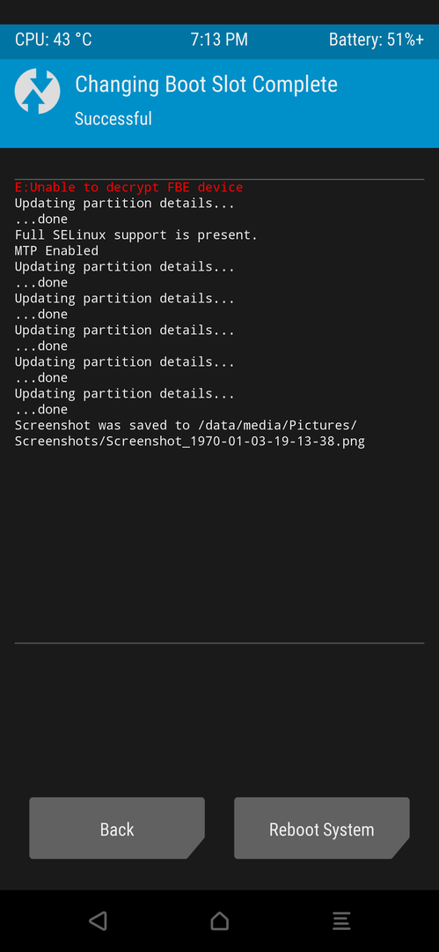Select the red Unable to decrypt FBE error line
This screenshot has height=952, width=439.
point(128,187)
